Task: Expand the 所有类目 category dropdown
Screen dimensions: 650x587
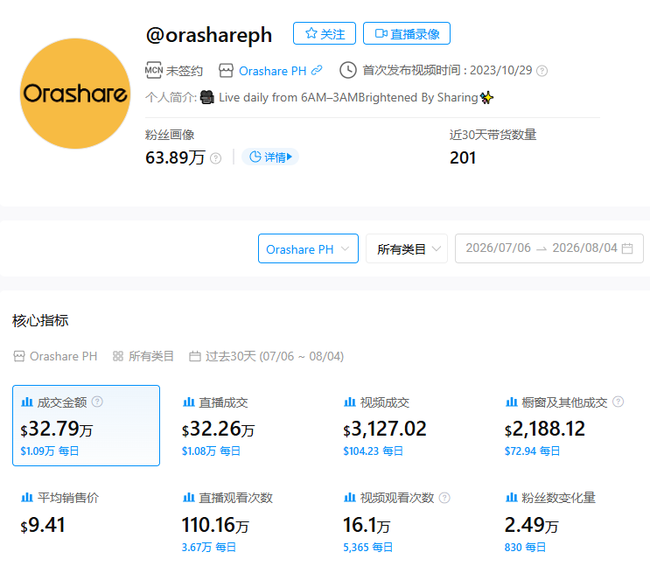Action: 406,248
